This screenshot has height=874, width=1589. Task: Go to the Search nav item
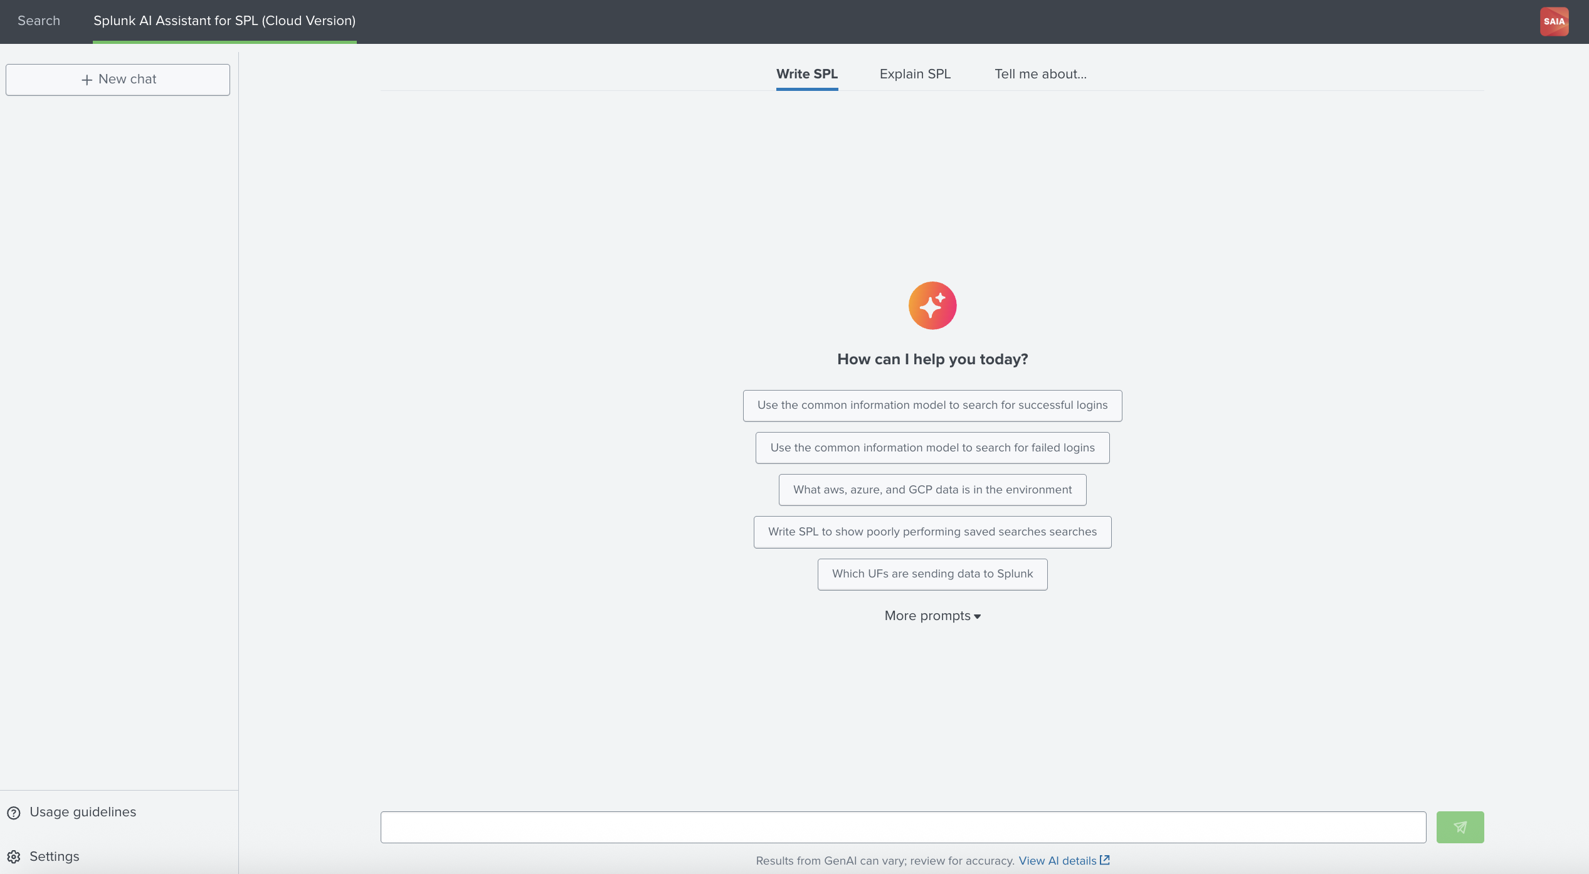click(x=39, y=21)
